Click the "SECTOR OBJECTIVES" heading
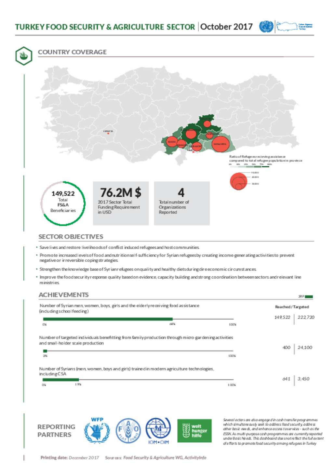333x471 pixels. [x=71, y=237]
